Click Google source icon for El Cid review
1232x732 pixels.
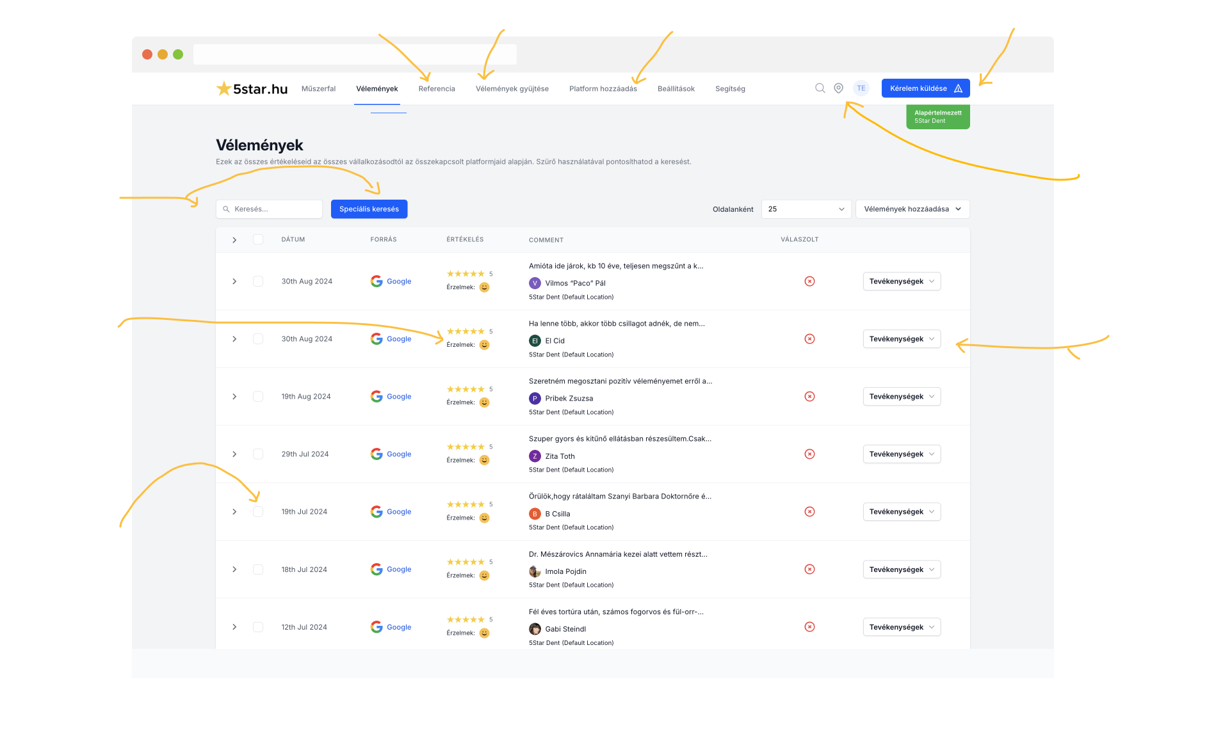coord(377,339)
